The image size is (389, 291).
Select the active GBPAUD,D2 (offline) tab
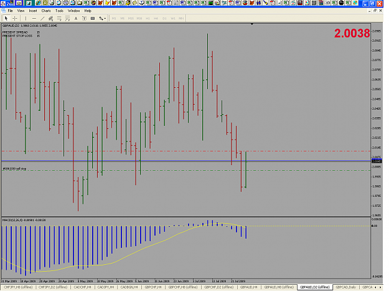pos(314,287)
